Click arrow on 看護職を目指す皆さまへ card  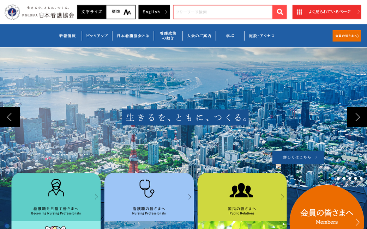(96, 197)
